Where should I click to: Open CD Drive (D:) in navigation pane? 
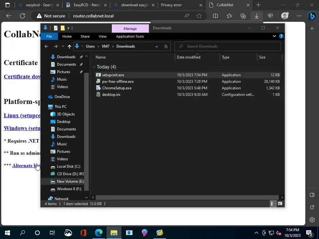click(x=70, y=174)
